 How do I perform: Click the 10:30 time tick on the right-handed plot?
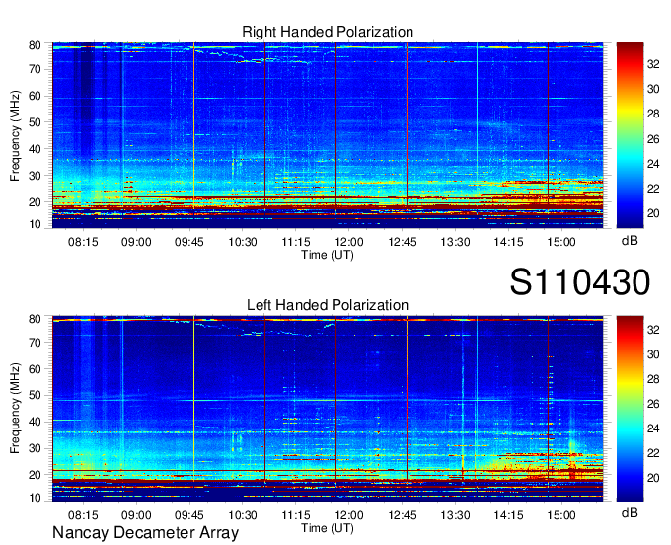243,242
